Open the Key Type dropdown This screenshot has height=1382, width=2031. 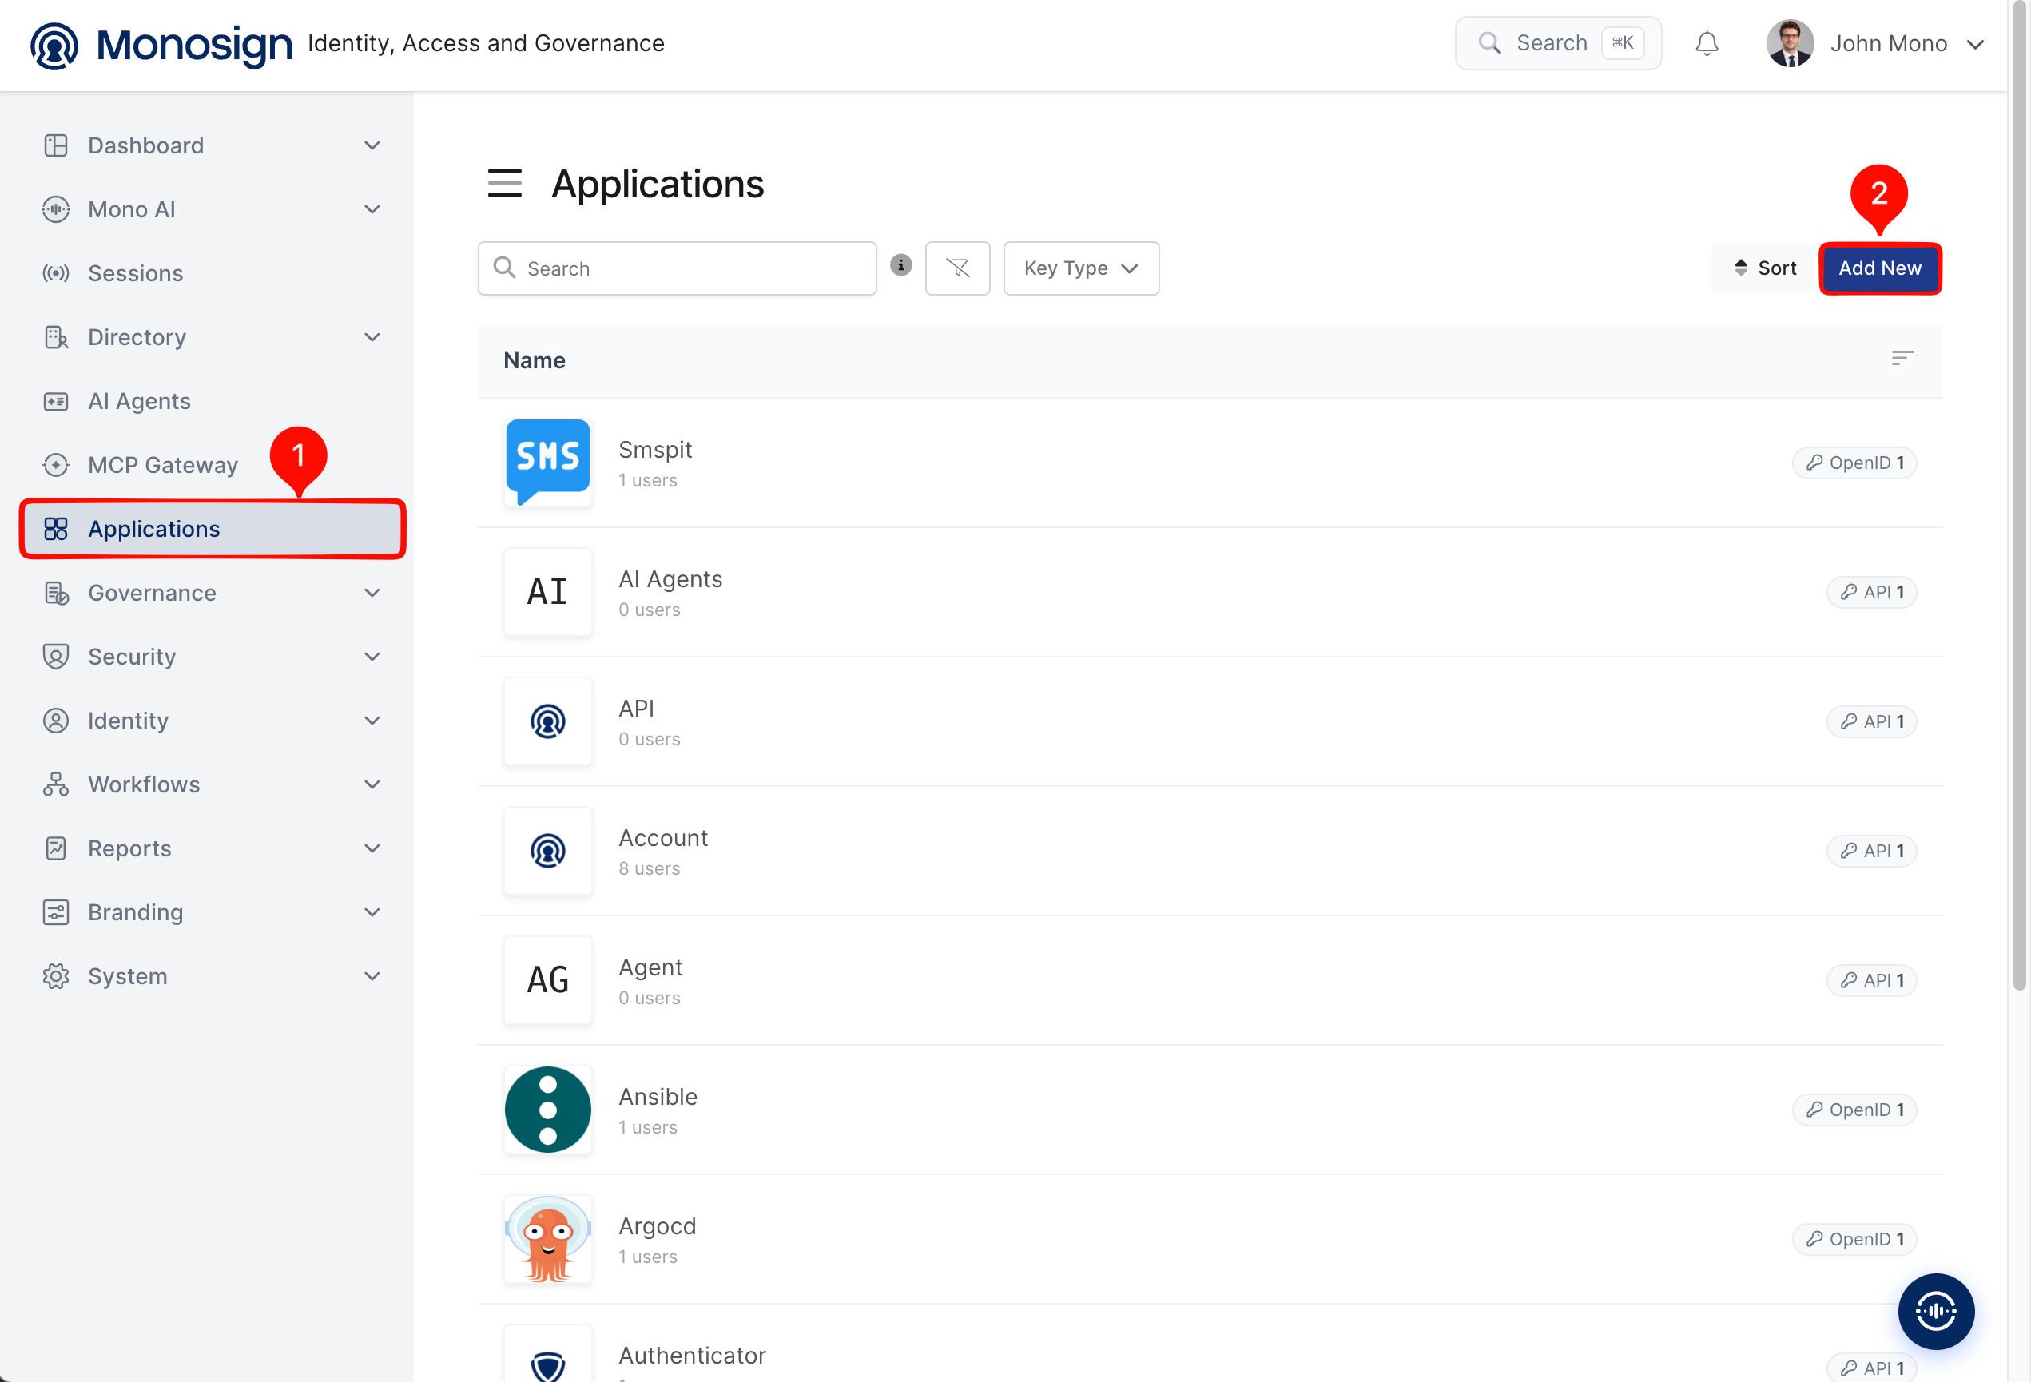click(x=1080, y=268)
